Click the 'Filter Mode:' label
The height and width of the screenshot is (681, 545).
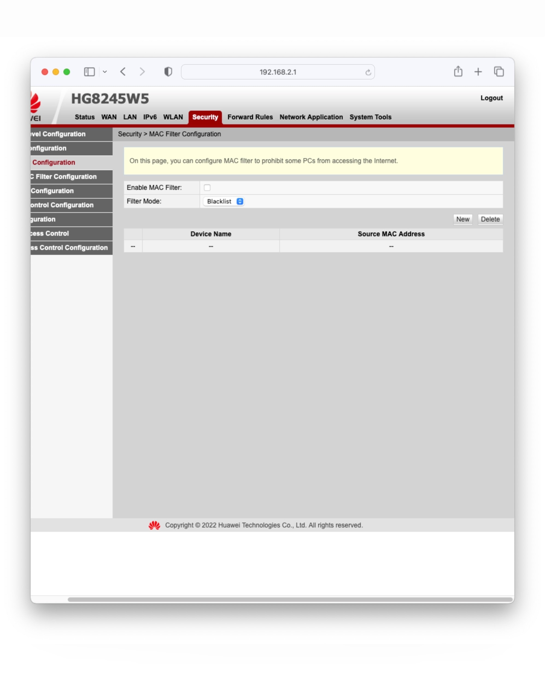click(144, 201)
